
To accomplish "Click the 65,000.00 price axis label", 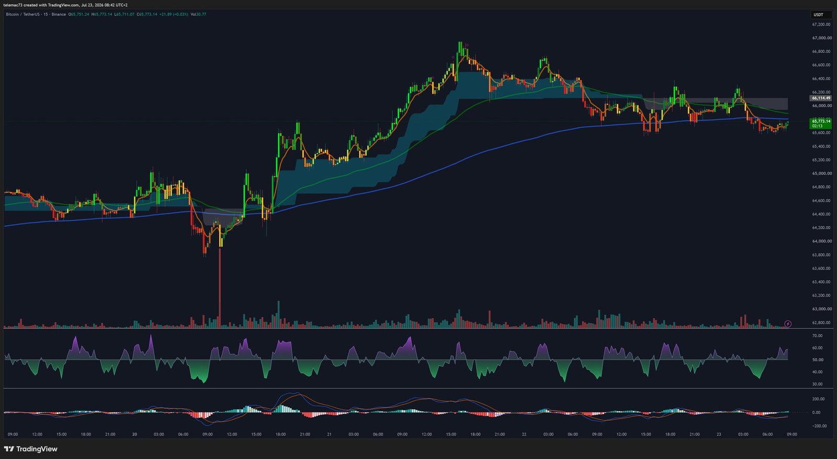I will coord(821,174).
